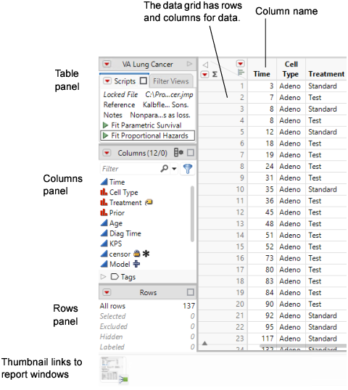Click the Time continuous triangle icon
The width and height of the screenshot is (348, 390).
coord(104,181)
